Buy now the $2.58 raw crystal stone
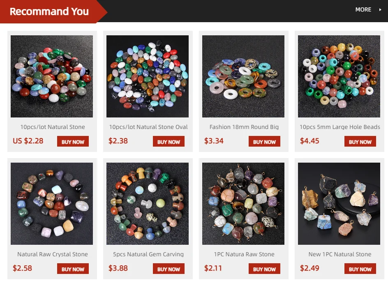The image size is (388, 292). [73, 269]
